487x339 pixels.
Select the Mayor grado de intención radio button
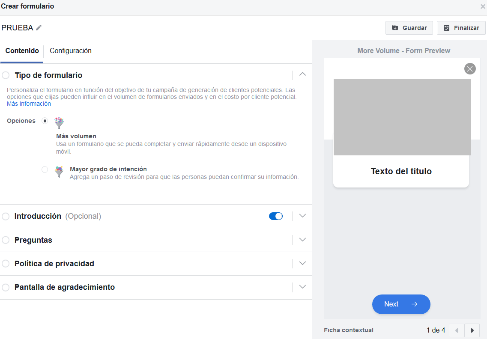pos(45,169)
